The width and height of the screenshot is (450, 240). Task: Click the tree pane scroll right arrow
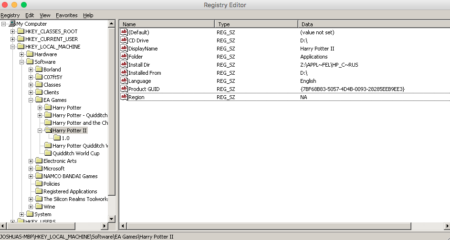(x=105, y=226)
